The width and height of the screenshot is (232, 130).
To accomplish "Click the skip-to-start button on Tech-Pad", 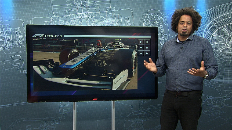I will (141, 53).
